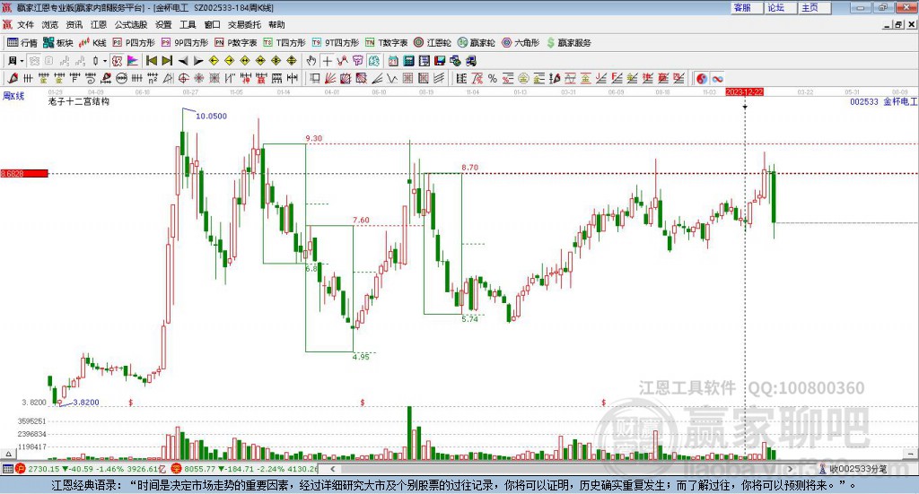This screenshot has width=919, height=494.
Task: Click the black right-arrow scroll icon
Action: point(198,61)
